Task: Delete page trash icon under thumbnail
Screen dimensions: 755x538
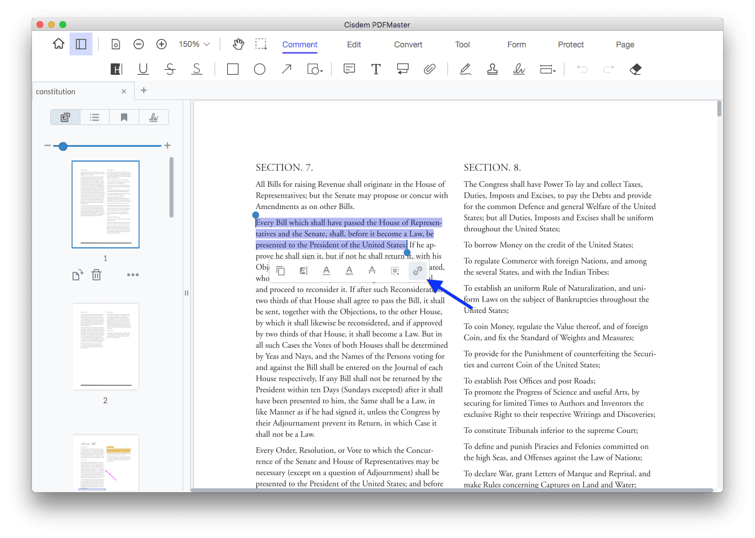Action: [96, 275]
